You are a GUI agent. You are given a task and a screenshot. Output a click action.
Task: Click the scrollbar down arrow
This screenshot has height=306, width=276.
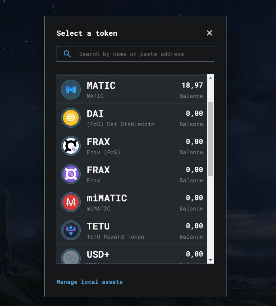pos(210,260)
